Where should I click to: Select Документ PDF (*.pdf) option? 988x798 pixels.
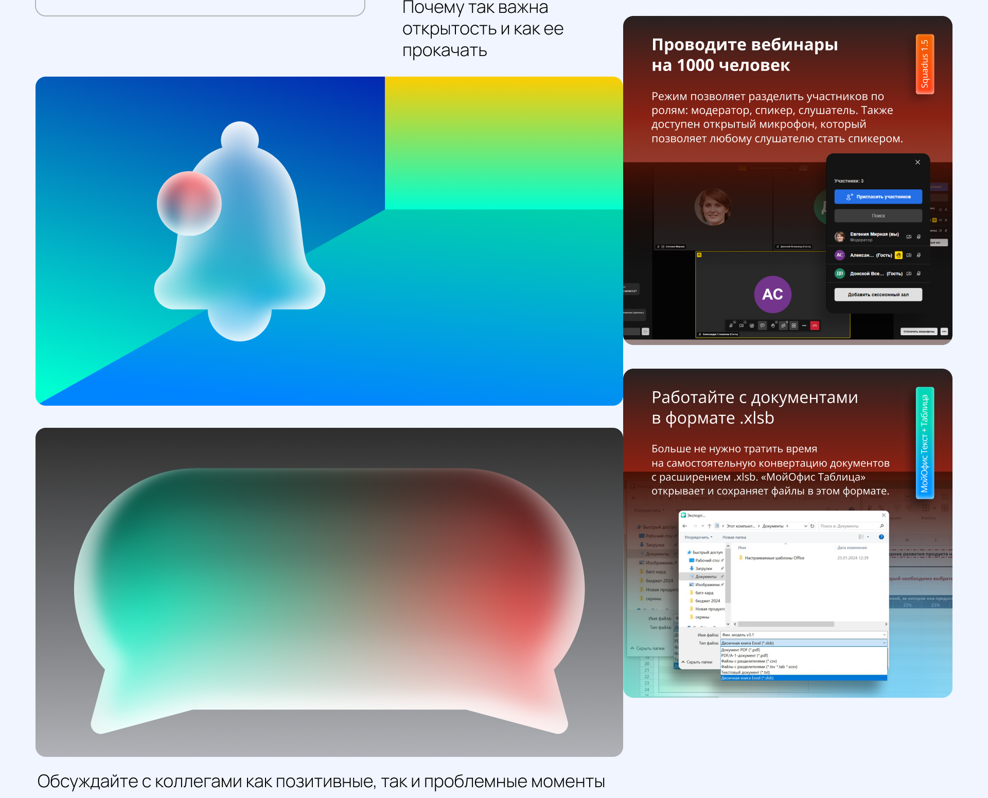(740, 650)
